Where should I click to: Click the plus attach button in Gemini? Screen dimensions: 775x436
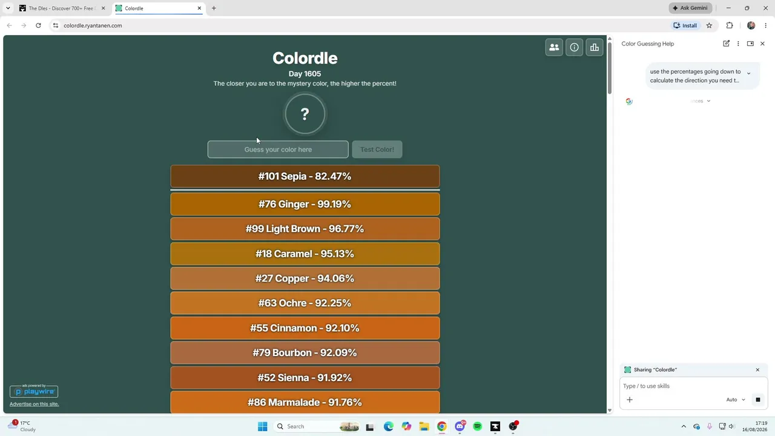pyautogui.click(x=629, y=400)
